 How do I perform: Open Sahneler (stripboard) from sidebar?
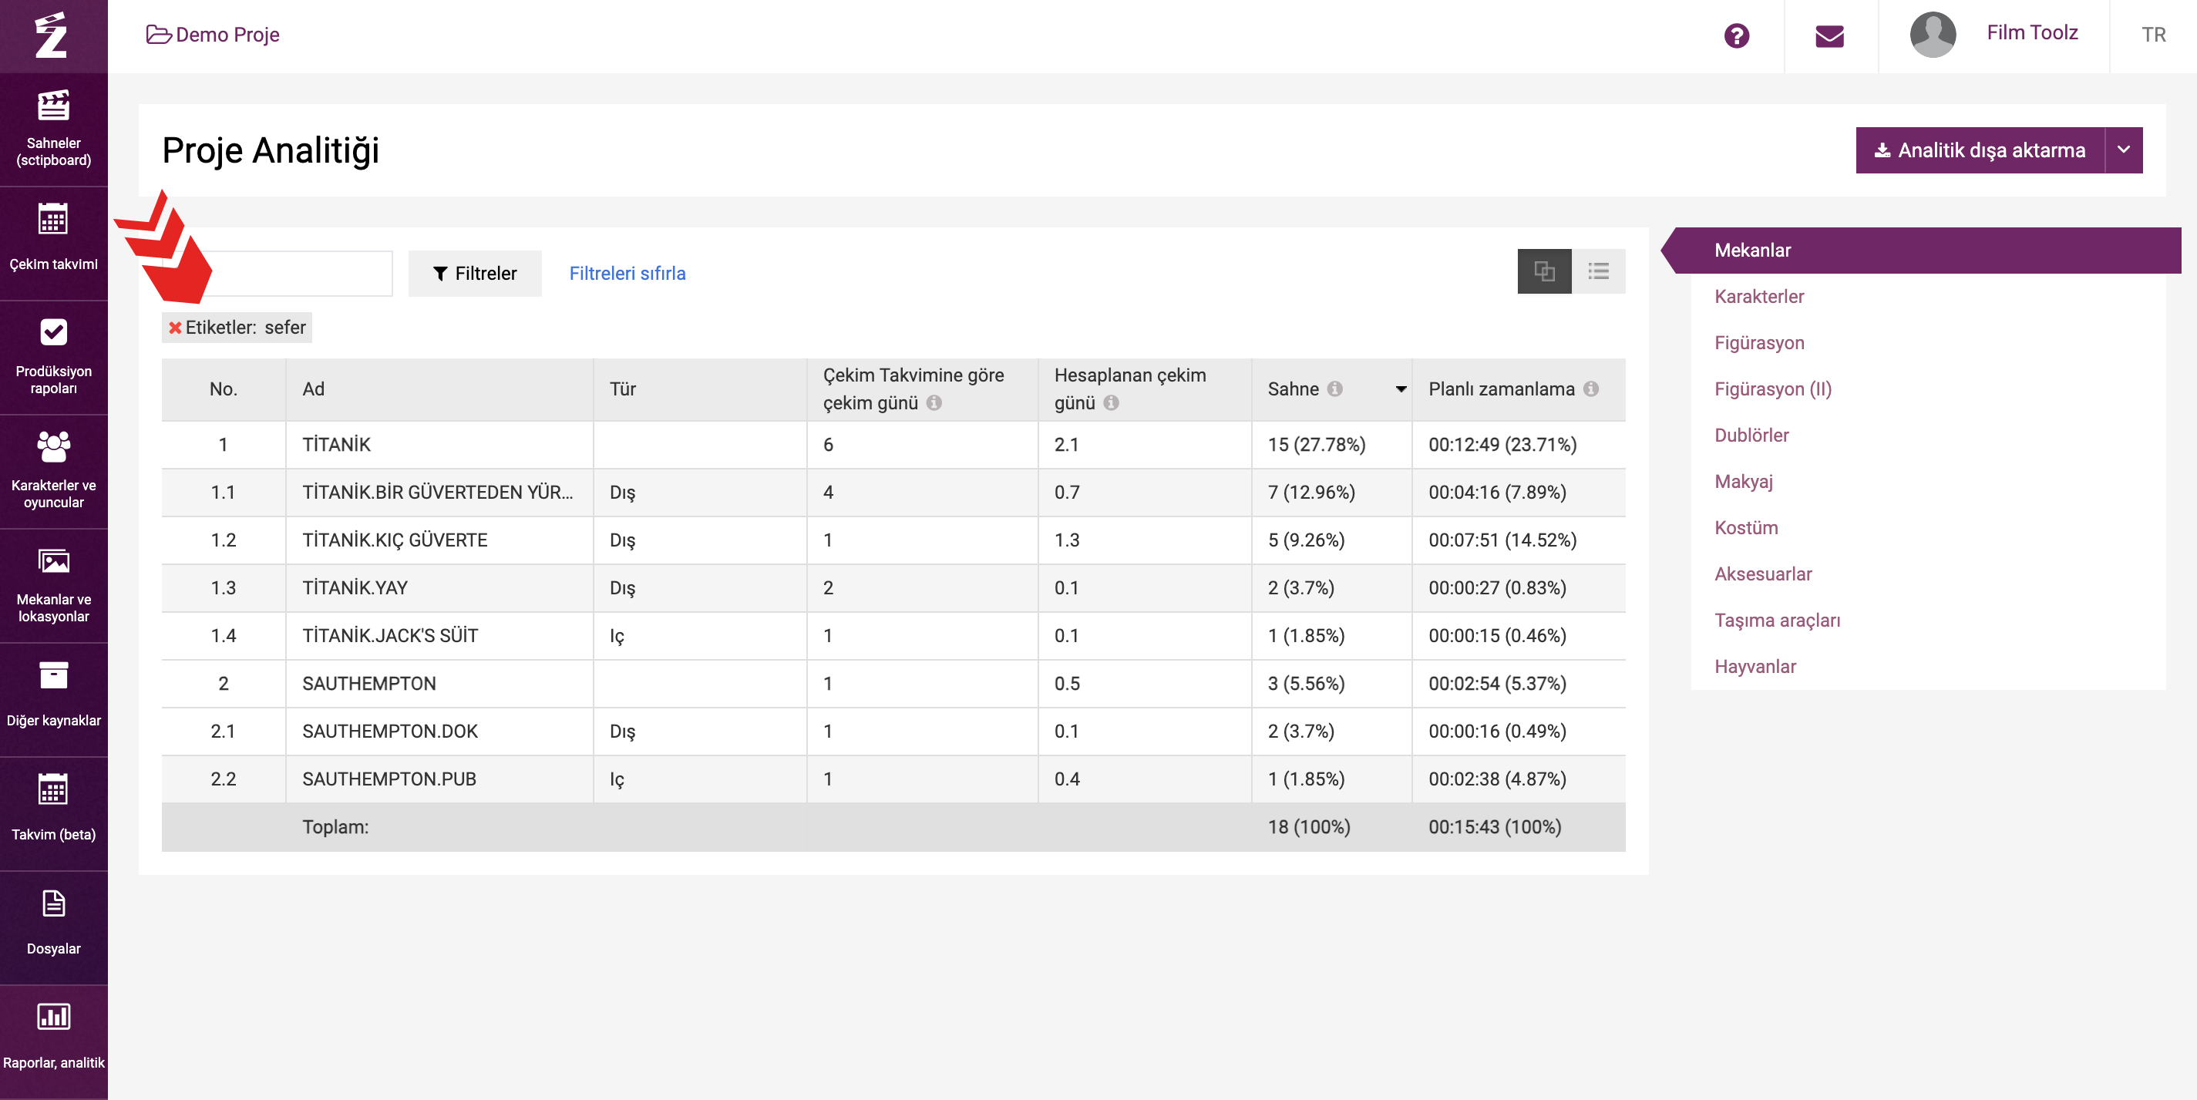[54, 130]
